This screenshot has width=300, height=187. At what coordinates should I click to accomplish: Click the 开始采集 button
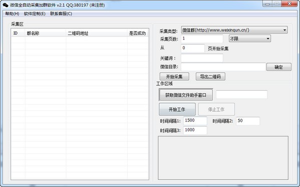click(174, 77)
